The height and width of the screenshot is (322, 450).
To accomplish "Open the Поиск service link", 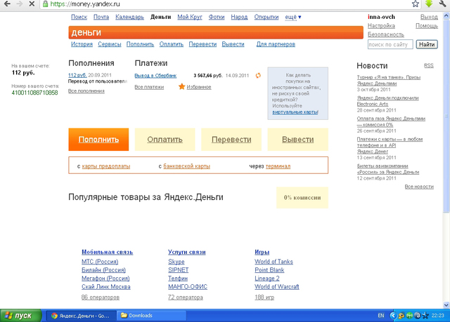I will 79,17.
